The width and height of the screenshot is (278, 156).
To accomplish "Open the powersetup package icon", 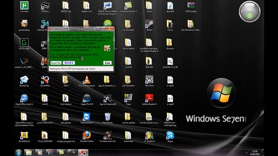I will (24, 25).
